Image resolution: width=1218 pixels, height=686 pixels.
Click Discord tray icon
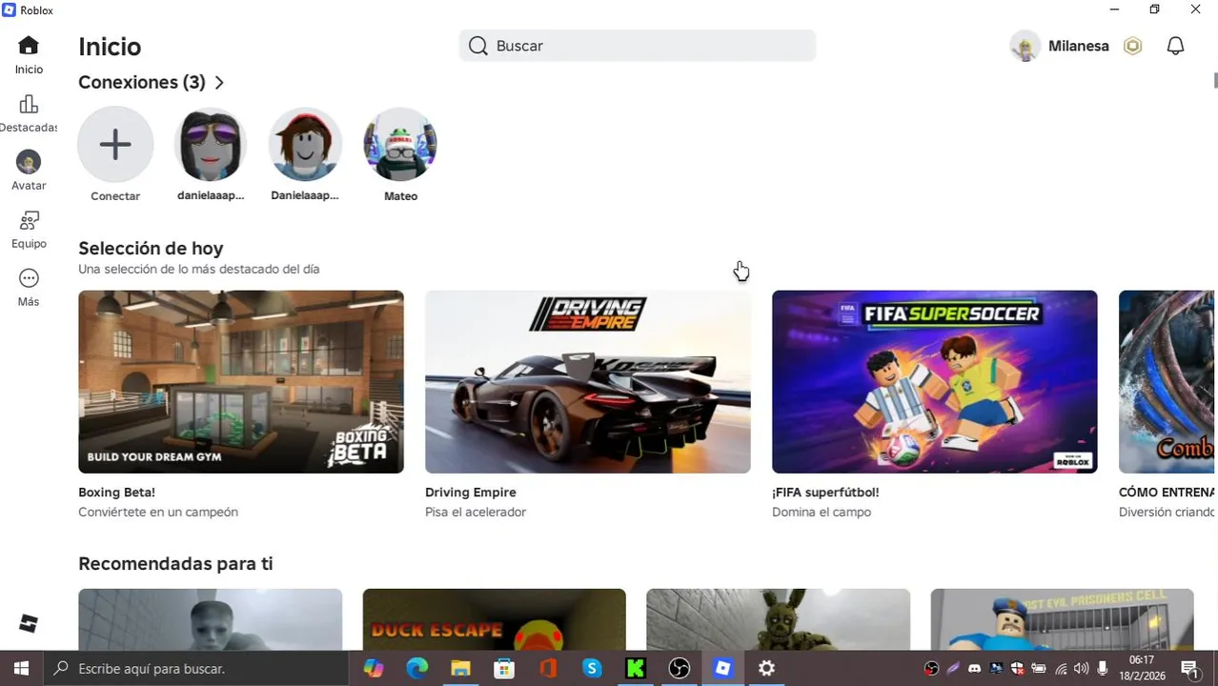(974, 669)
